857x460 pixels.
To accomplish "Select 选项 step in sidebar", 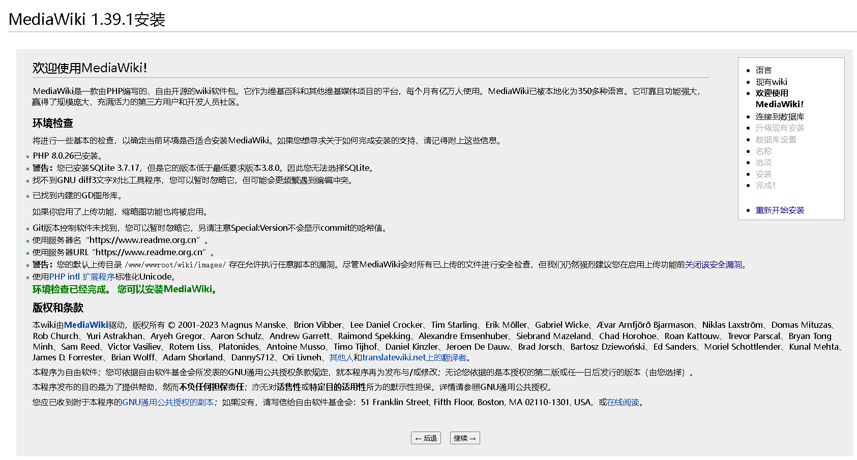I will tap(763, 162).
